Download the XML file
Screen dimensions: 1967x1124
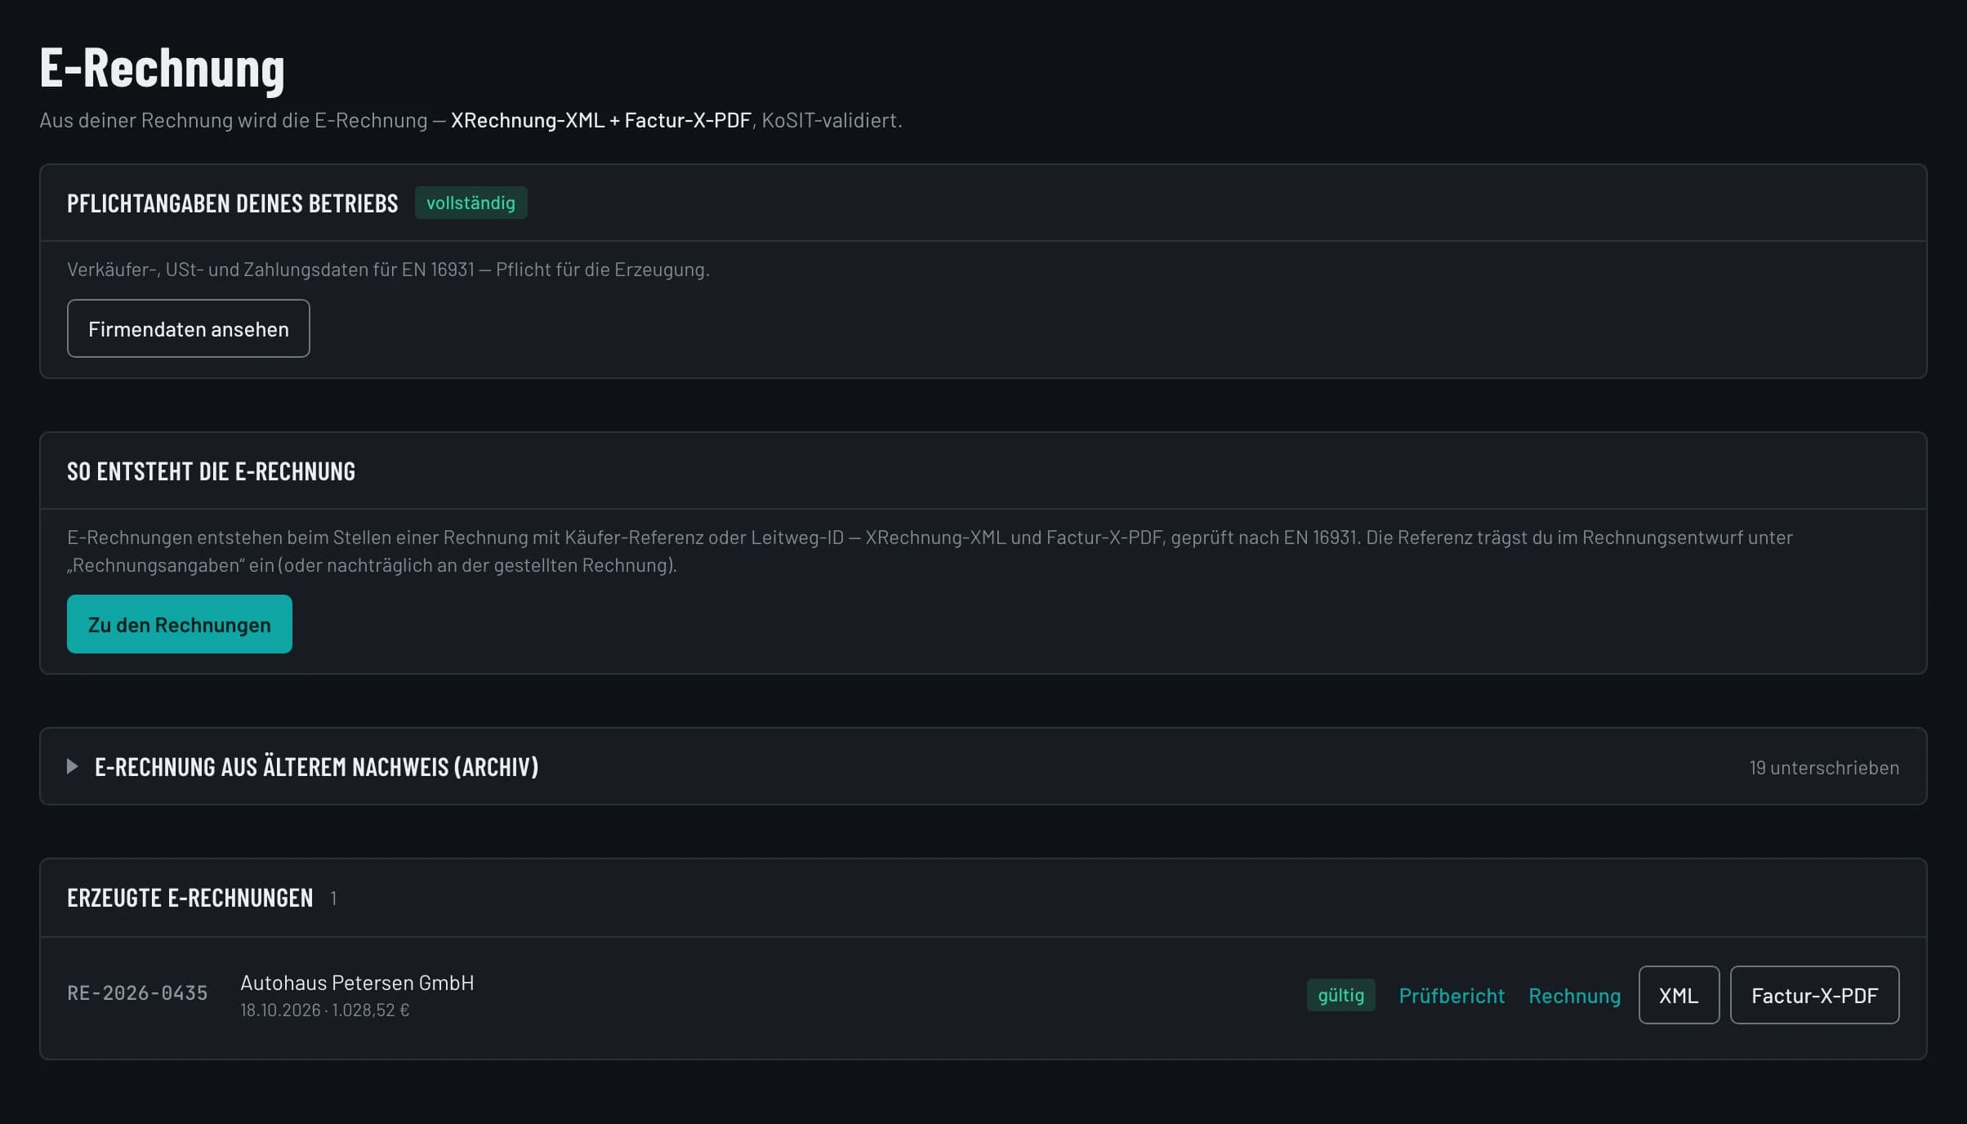pyautogui.click(x=1679, y=995)
